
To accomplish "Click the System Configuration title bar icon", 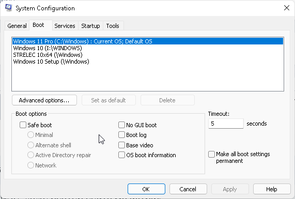I will [8, 8].
